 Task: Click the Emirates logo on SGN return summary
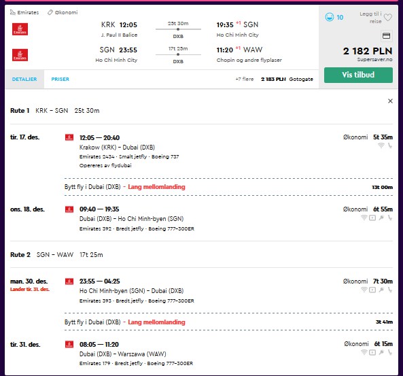click(x=20, y=55)
